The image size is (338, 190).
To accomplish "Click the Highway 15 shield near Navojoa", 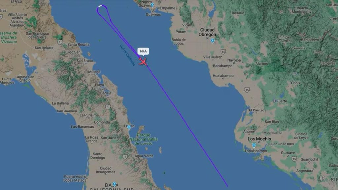I will (x=223, y=52).
